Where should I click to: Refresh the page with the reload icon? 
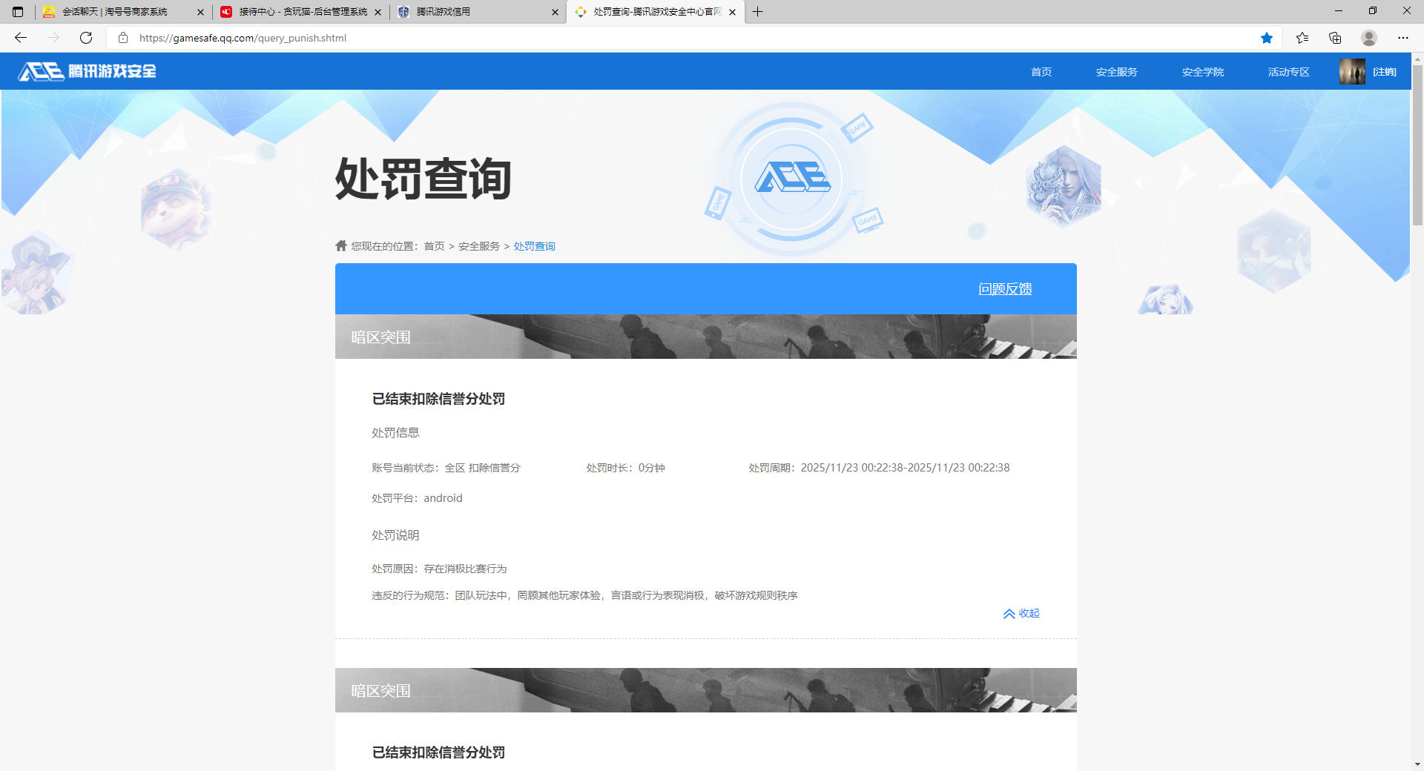(x=85, y=38)
